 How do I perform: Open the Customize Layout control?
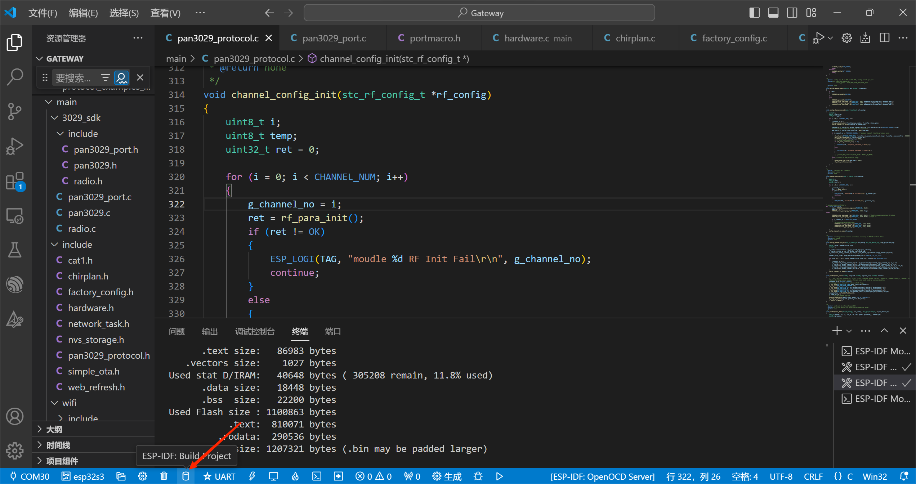811,13
